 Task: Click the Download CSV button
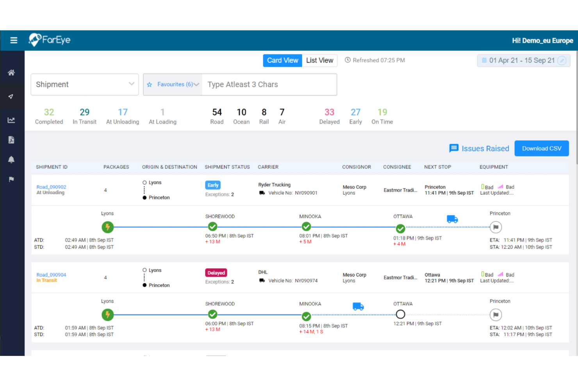[542, 148]
